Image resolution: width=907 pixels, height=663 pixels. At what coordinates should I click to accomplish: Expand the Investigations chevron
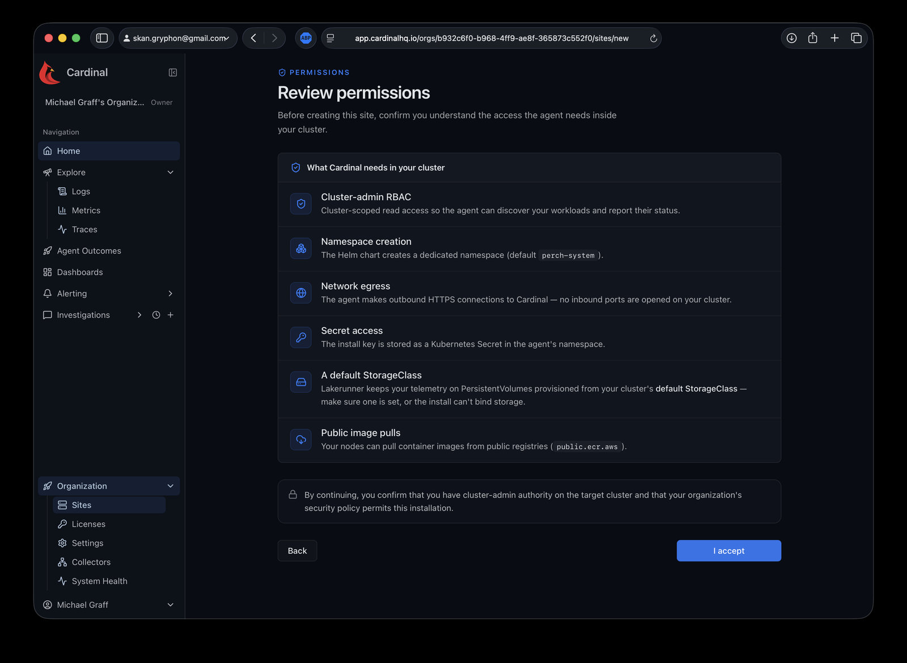pyautogui.click(x=139, y=315)
